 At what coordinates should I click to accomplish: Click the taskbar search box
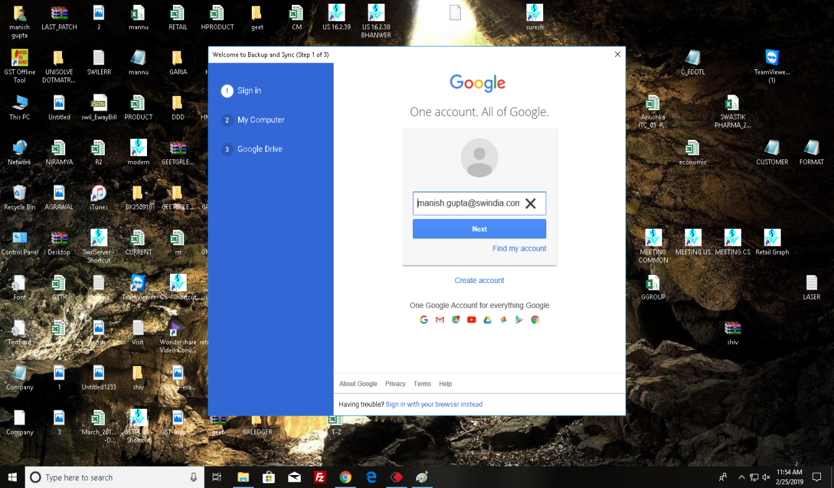(115, 477)
